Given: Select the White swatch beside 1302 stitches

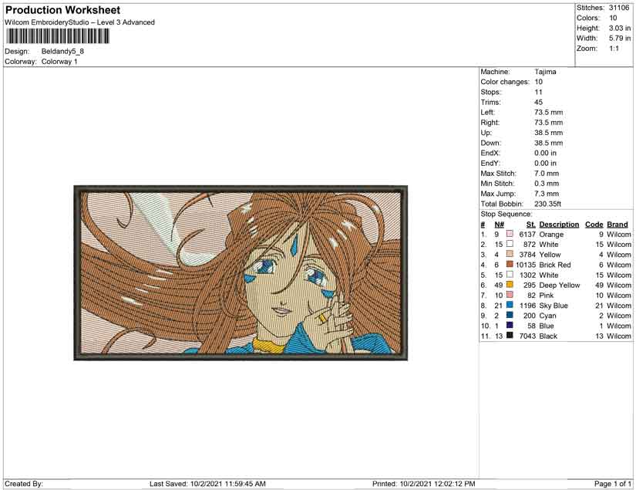Looking at the screenshot, I should (x=510, y=275).
